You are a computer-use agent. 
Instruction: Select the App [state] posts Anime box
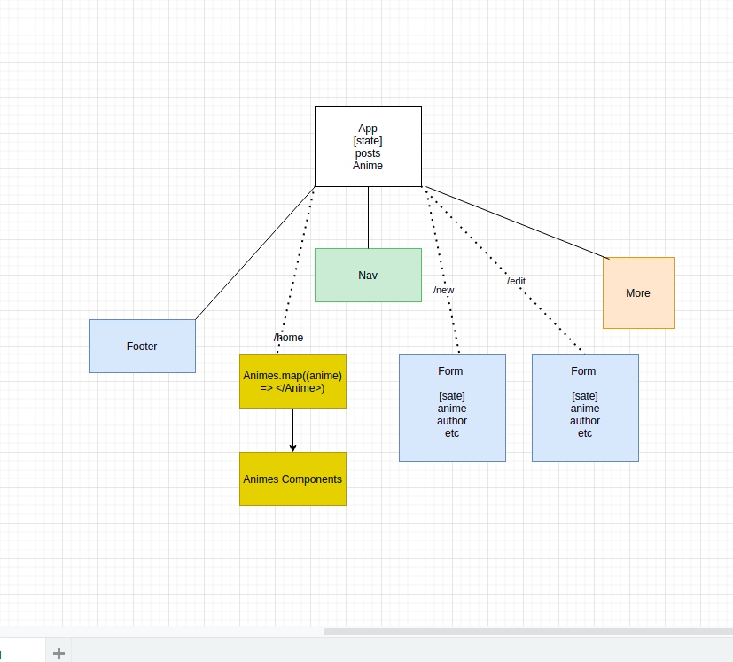coord(367,145)
